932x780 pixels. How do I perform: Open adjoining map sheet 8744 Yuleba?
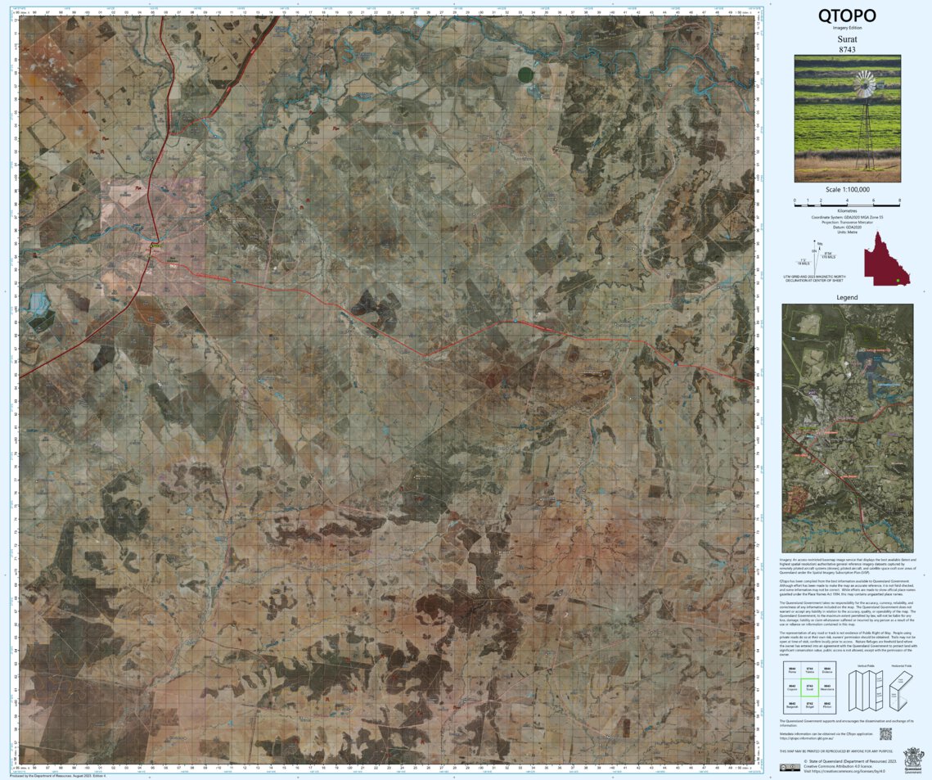(810, 670)
